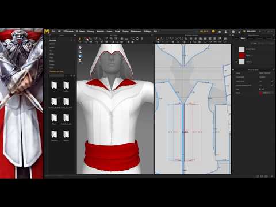Click the garment display icon atop the 3D viewport strip
276x207 pixels.
[80, 47]
